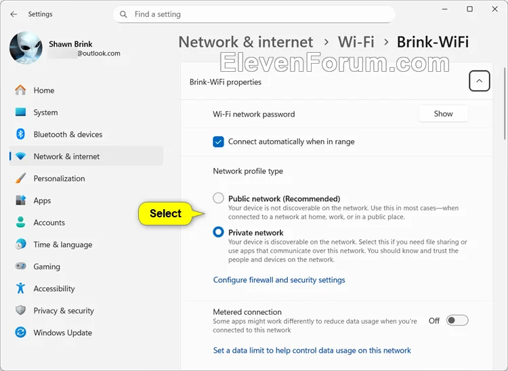508x371 pixels.
Task: Click the Apps icon in the sidebar
Action: pyautogui.click(x=20, y=200)
